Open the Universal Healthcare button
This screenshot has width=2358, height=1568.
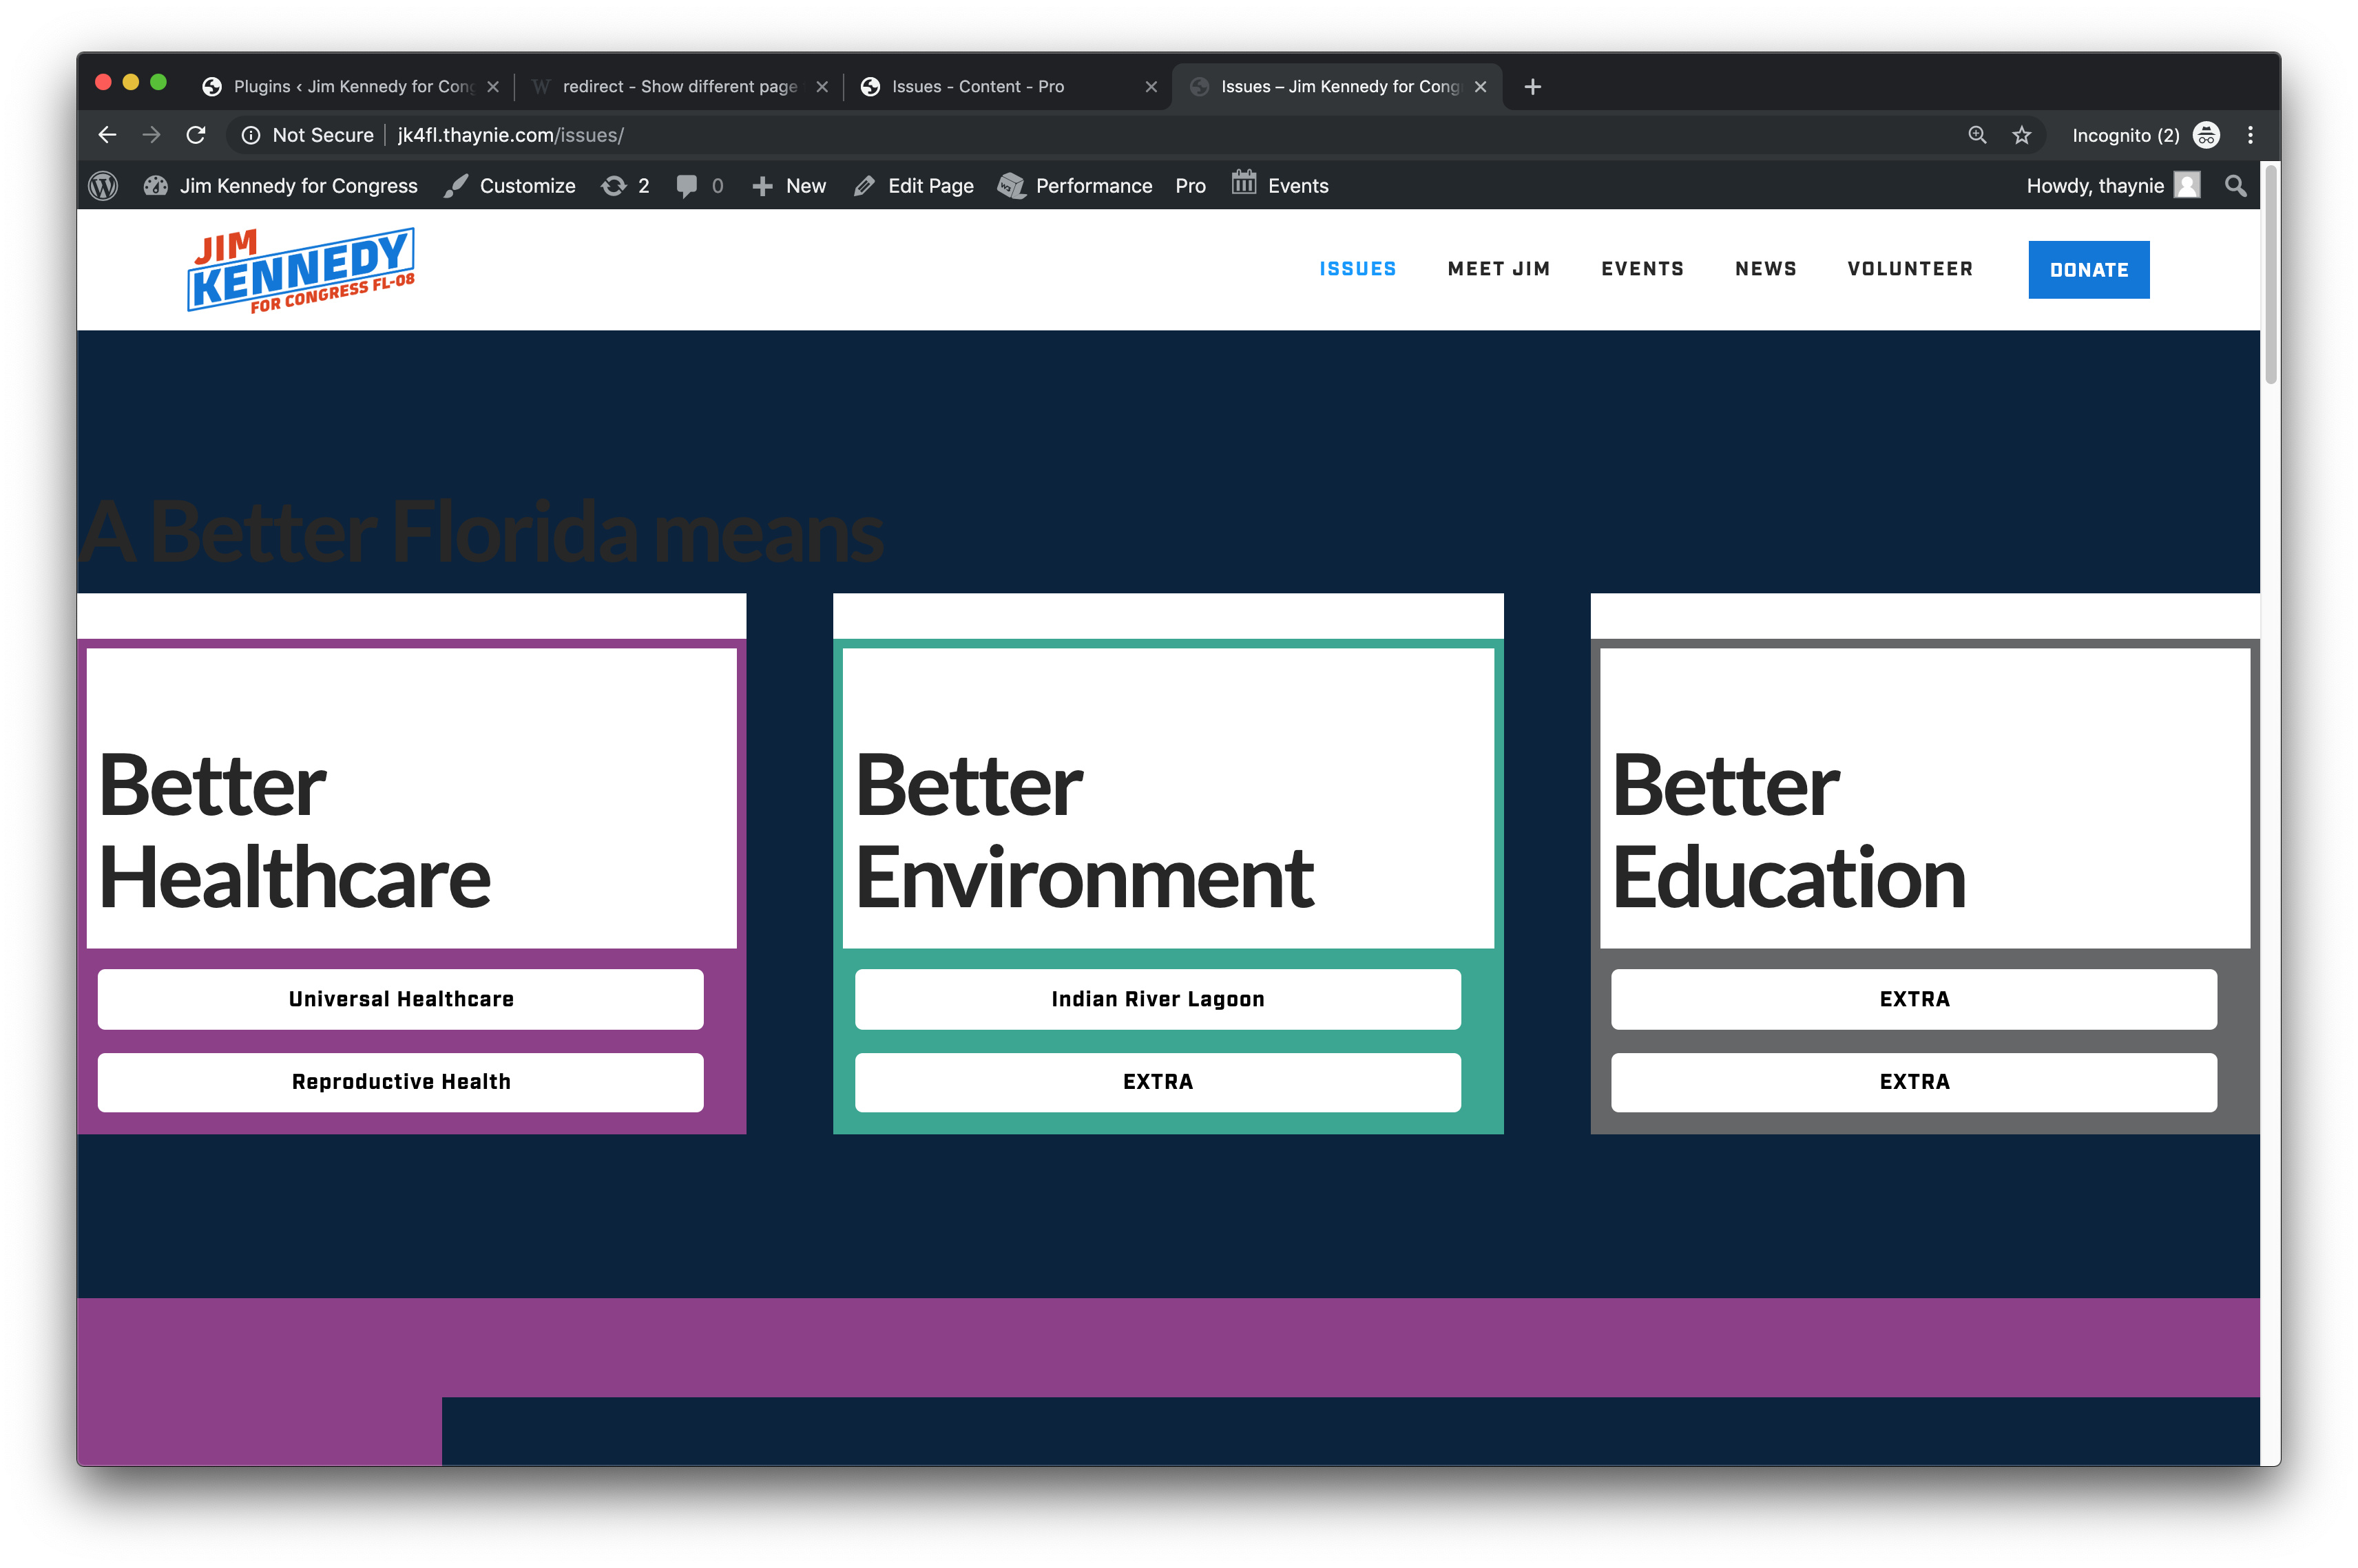400,999
